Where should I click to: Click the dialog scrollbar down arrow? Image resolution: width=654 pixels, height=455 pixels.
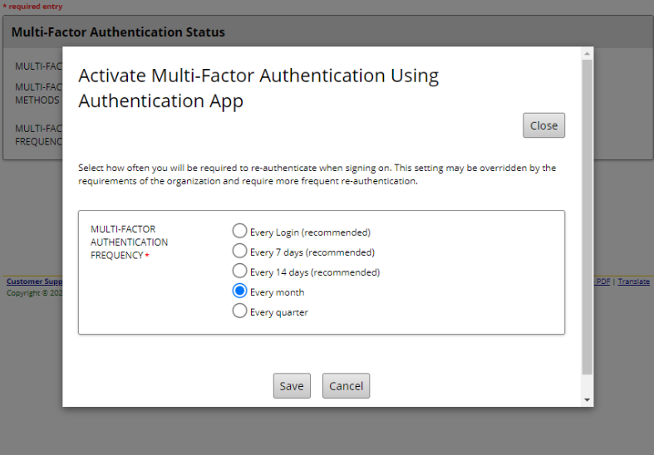pyautogui.click(x=588, y=399)
